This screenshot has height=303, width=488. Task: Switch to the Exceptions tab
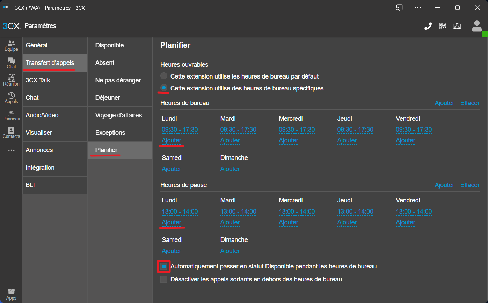point(120,133)
